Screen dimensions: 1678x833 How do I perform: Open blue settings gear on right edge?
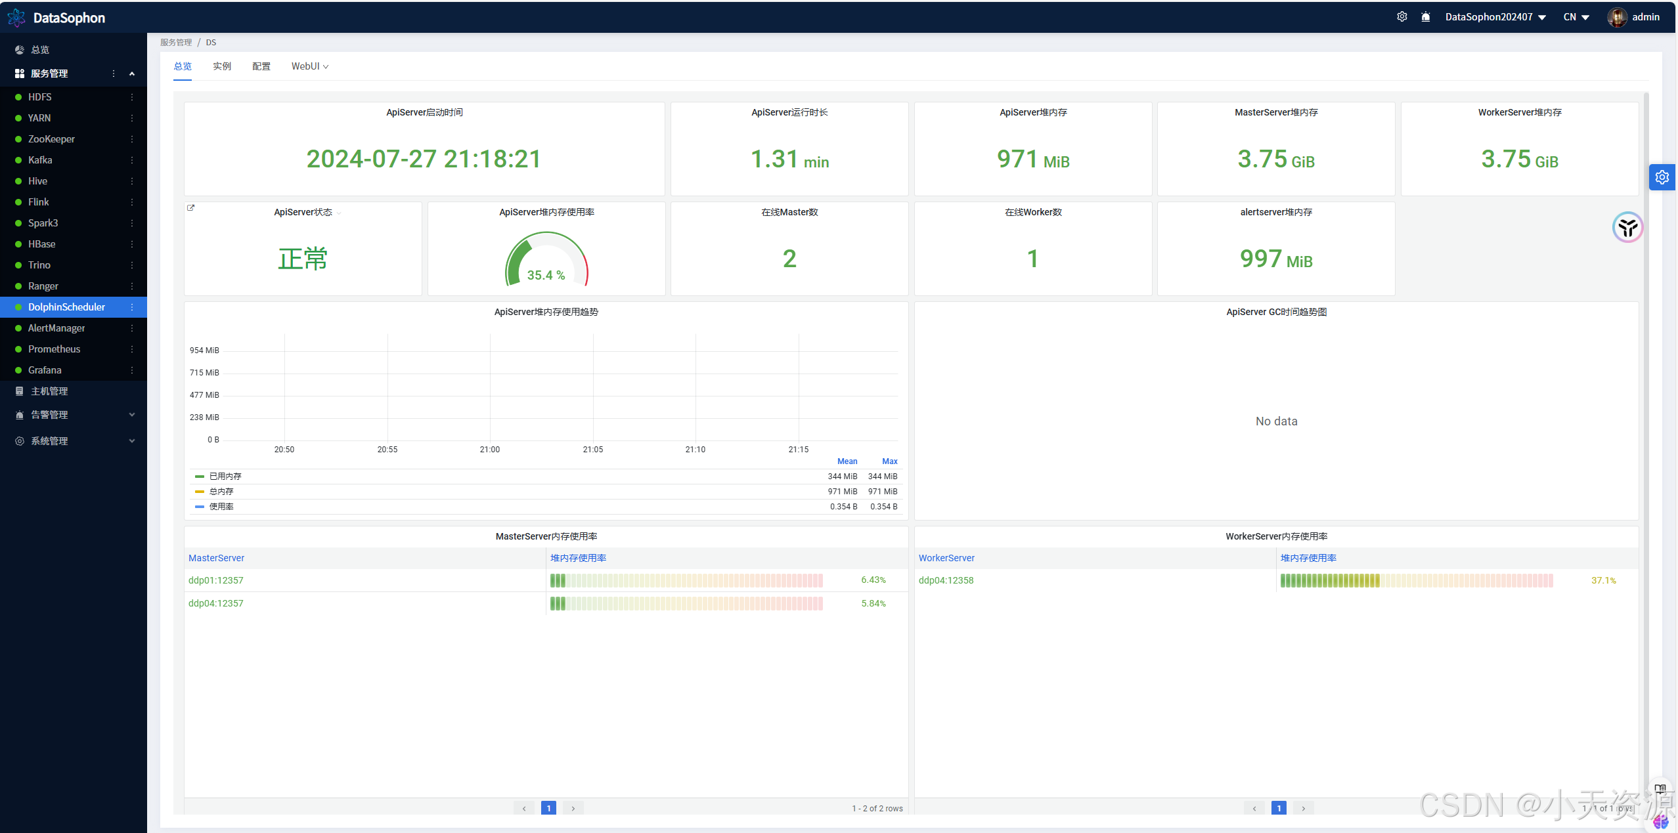(x=1662, y=177)
